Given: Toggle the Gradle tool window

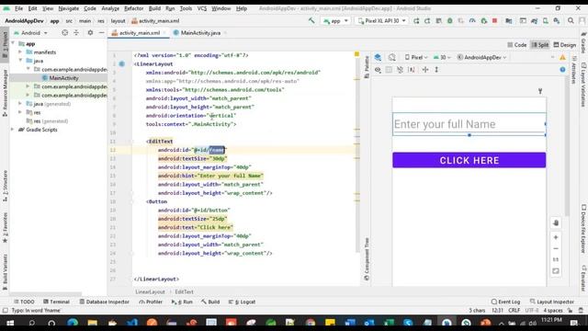Looking at the screenshot, I should coord(583,42).
